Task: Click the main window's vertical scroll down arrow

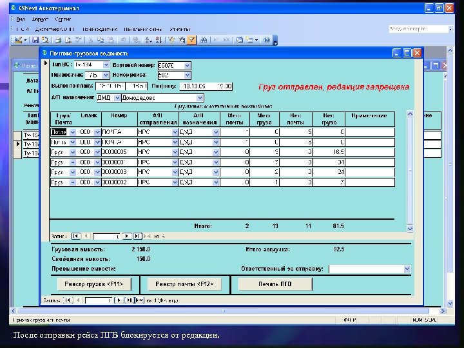Action: click(x=450, y=304)
